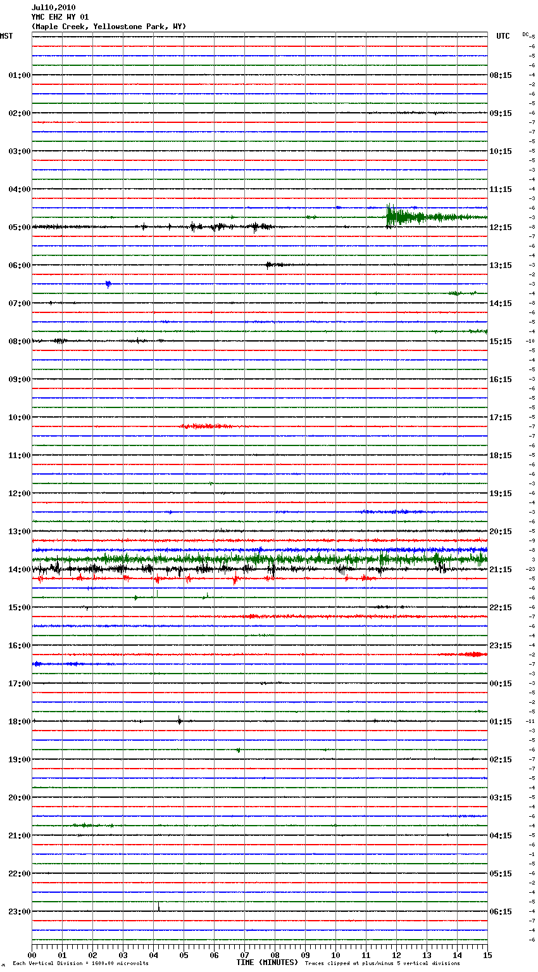
Task: Click the 09:00 MST row label
Action: (x=20, y=380)
